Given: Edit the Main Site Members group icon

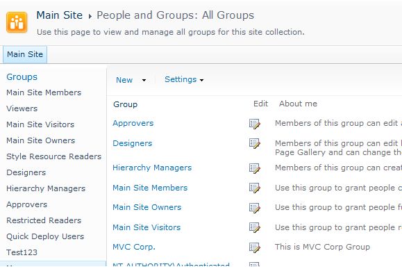Looking at the screenshot, I should click(255, 188).
